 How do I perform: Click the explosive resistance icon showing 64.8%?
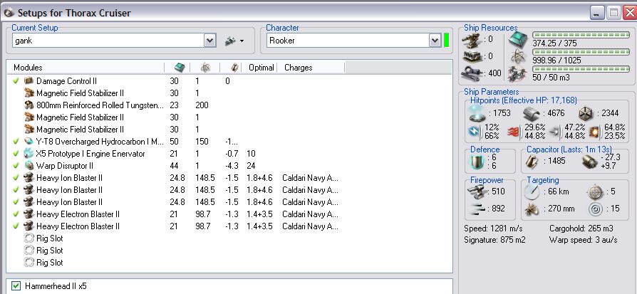594,132
